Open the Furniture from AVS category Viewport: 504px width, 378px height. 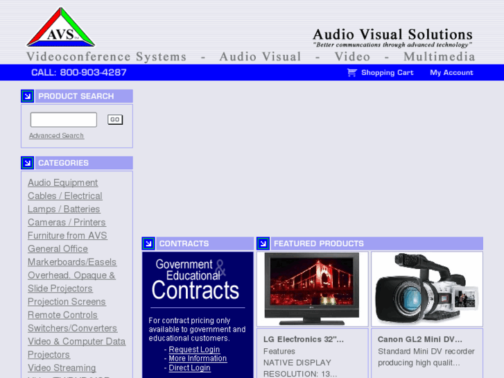pos(67,235)
